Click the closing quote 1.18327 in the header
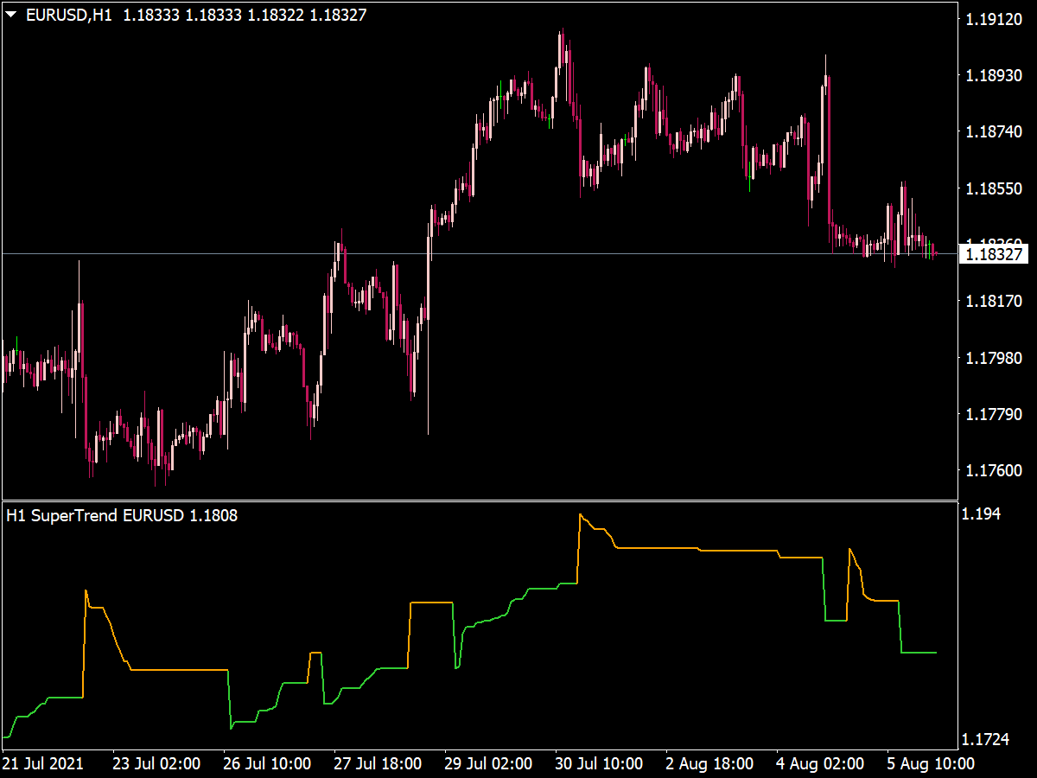Image resolution: width=1037 pixels, height=778 pixels. click(x=335, y=14)
